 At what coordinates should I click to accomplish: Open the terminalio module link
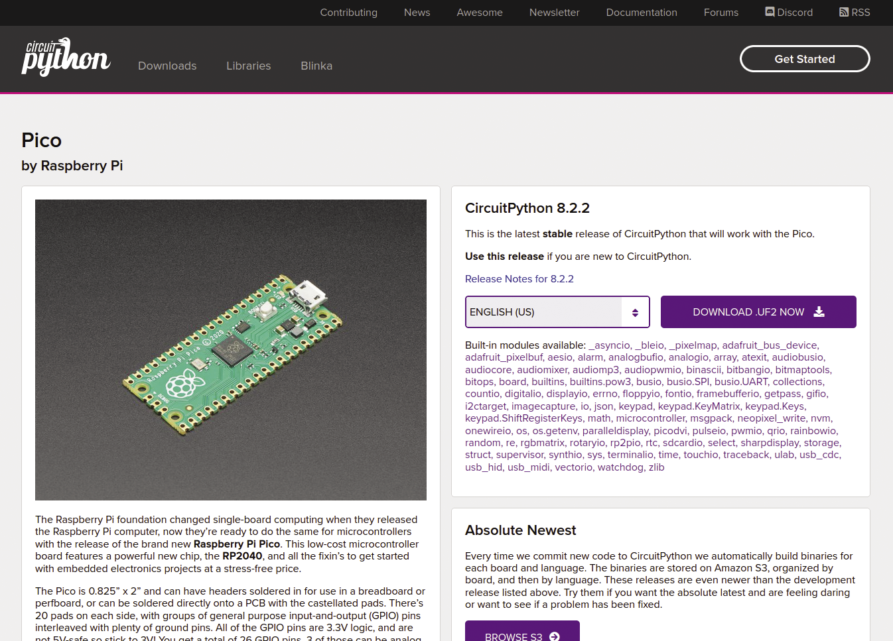(630, 455)
